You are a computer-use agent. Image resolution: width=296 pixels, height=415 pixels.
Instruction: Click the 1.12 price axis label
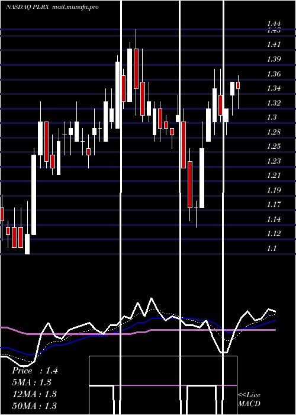[x=274, y=234]
